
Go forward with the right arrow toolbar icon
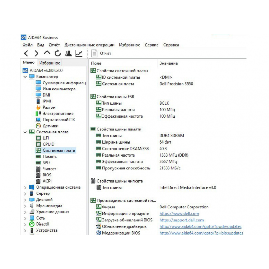click(36, 54)
